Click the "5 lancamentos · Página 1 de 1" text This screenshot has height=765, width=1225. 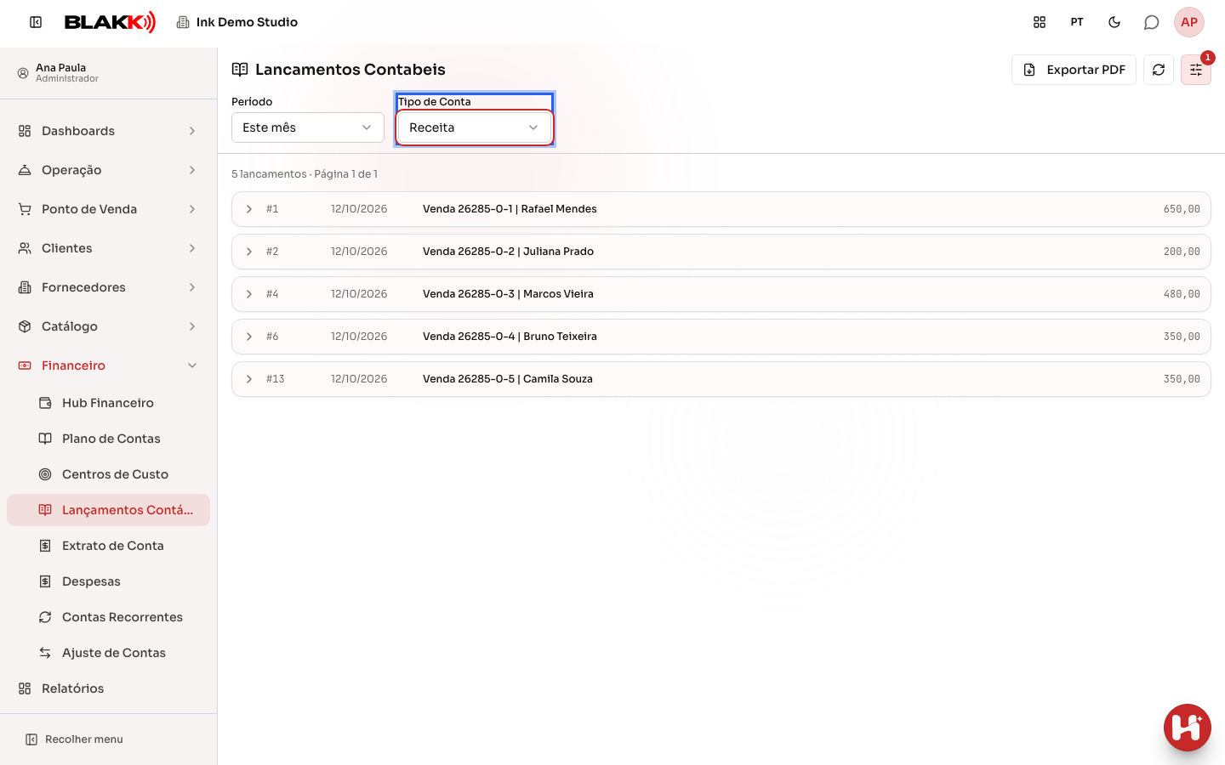pos(305,173)
